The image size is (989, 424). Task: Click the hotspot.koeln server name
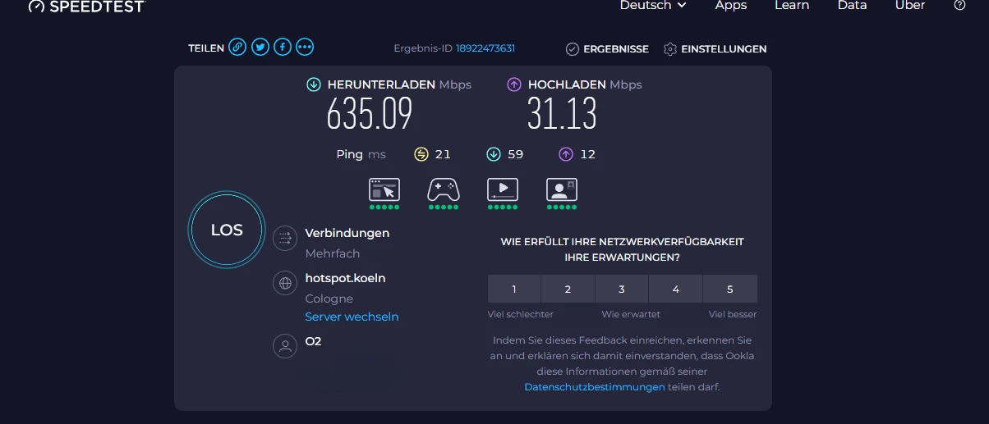pos(345,278)
